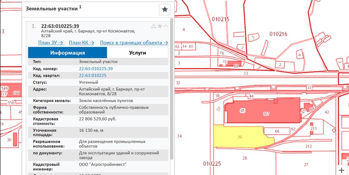Click the cadastral value 22 806 529,60 руб.
The image size is (349, 175).
pos(98,119)
